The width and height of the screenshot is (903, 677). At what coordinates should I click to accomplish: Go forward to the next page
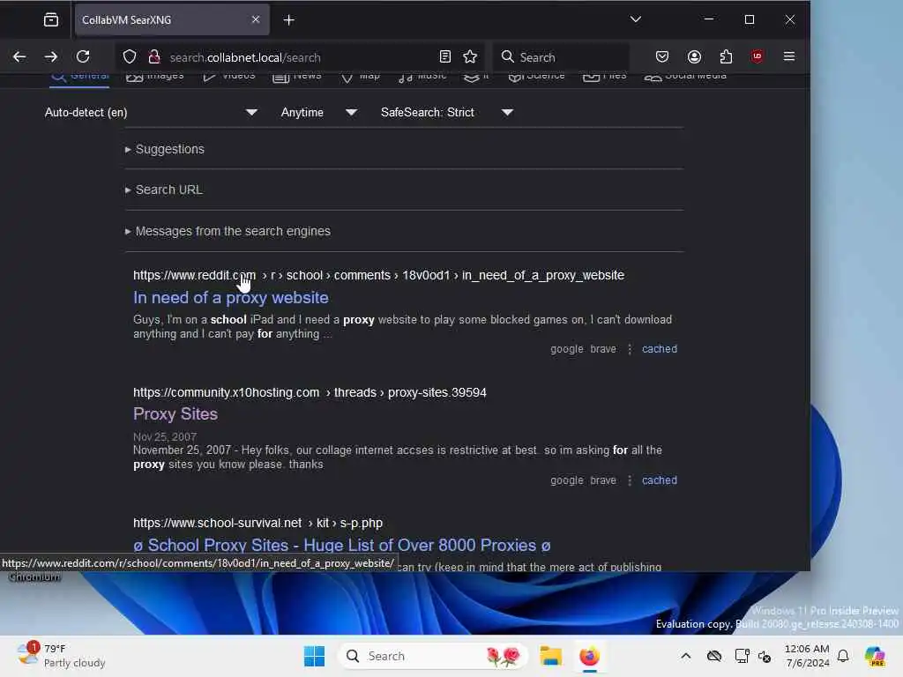(51, 56)
